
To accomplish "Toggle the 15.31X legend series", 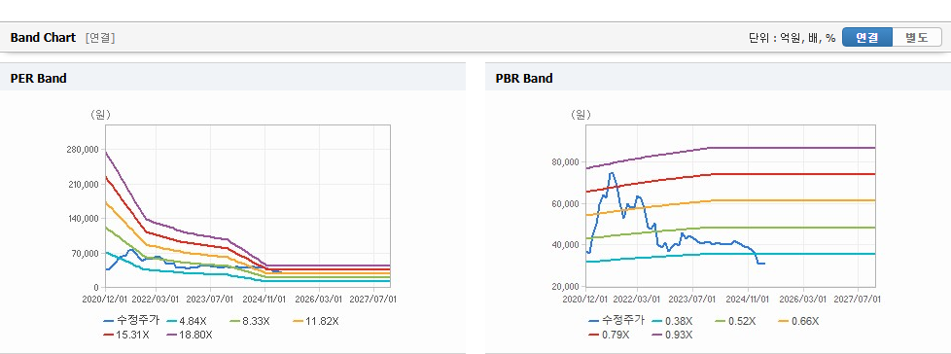I will [x=126, y=335].
